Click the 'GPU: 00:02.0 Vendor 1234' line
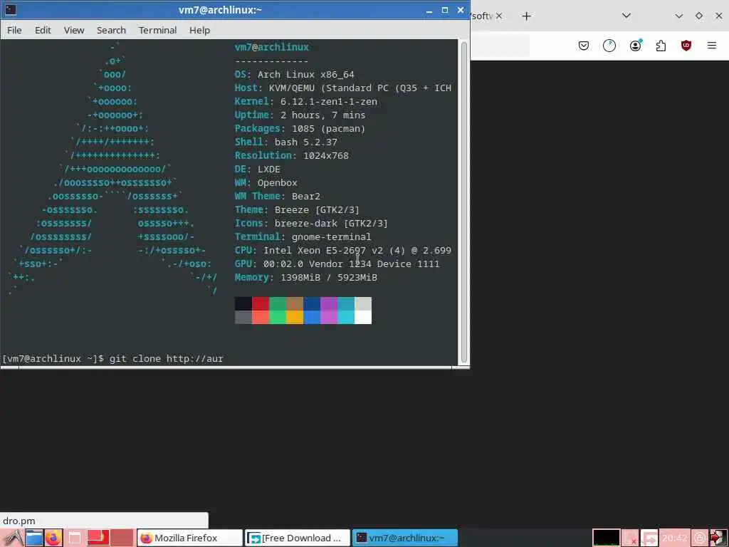729x547 pixels. (337, 264)
